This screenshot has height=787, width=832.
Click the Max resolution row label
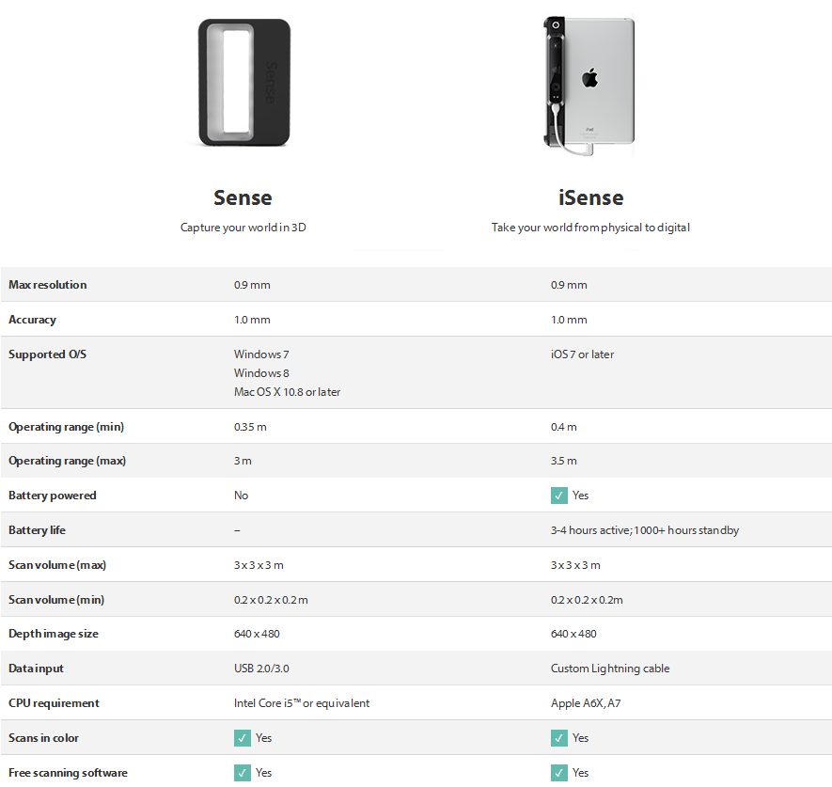pyautogui.click(x=48, y=285)
